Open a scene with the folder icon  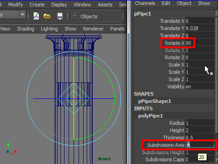click(x=47, y=16)
